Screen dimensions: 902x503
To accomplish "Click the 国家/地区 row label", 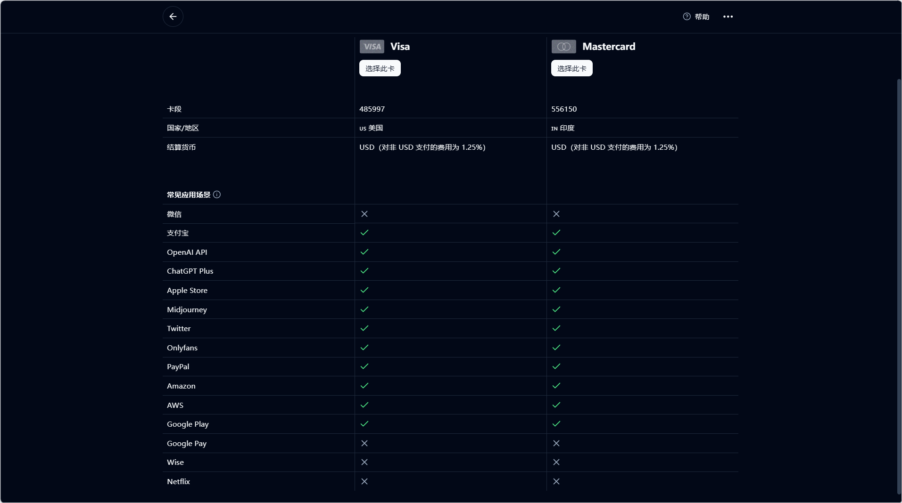I will coord(183,128).
